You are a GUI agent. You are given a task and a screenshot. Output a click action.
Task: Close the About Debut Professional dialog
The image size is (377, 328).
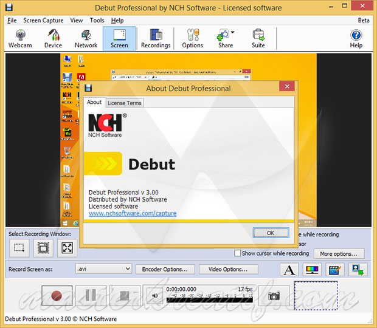pos(287,86)
